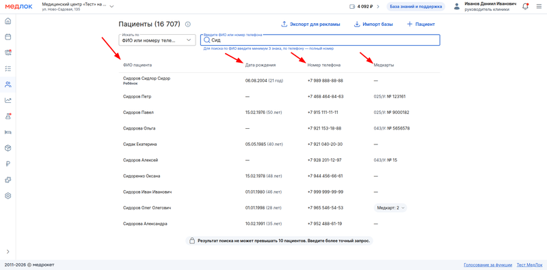547x270 pixels.
Task: Click phone number +7 915 111-11-11
Action: coord(323,112)
